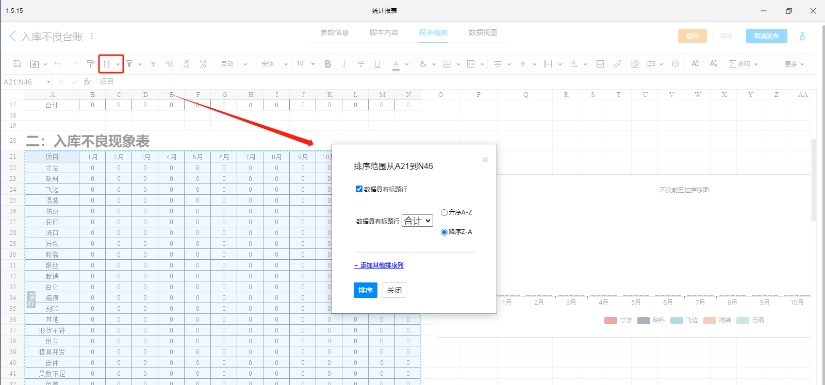This screenshot has height=385, width=825.
Task: Click the 关闭 button in dialog
Action: click(x=394, y=290)
